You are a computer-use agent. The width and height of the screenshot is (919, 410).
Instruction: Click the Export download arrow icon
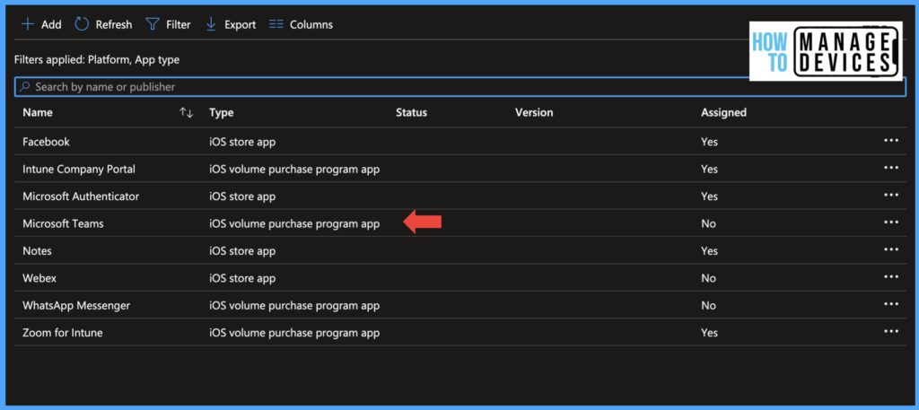click(212, 24)
